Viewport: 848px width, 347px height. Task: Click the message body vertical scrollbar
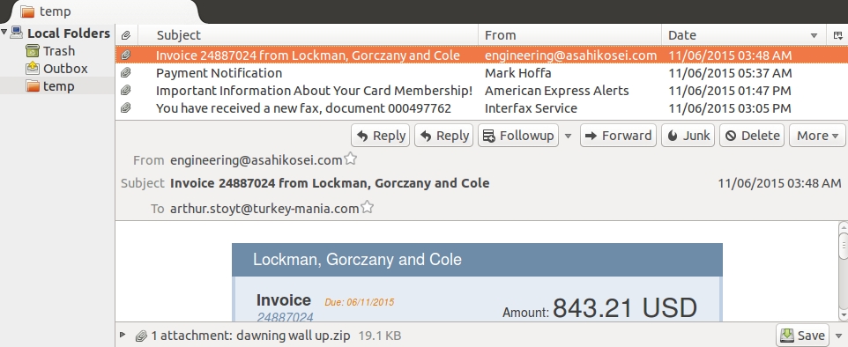click(843, 270)
